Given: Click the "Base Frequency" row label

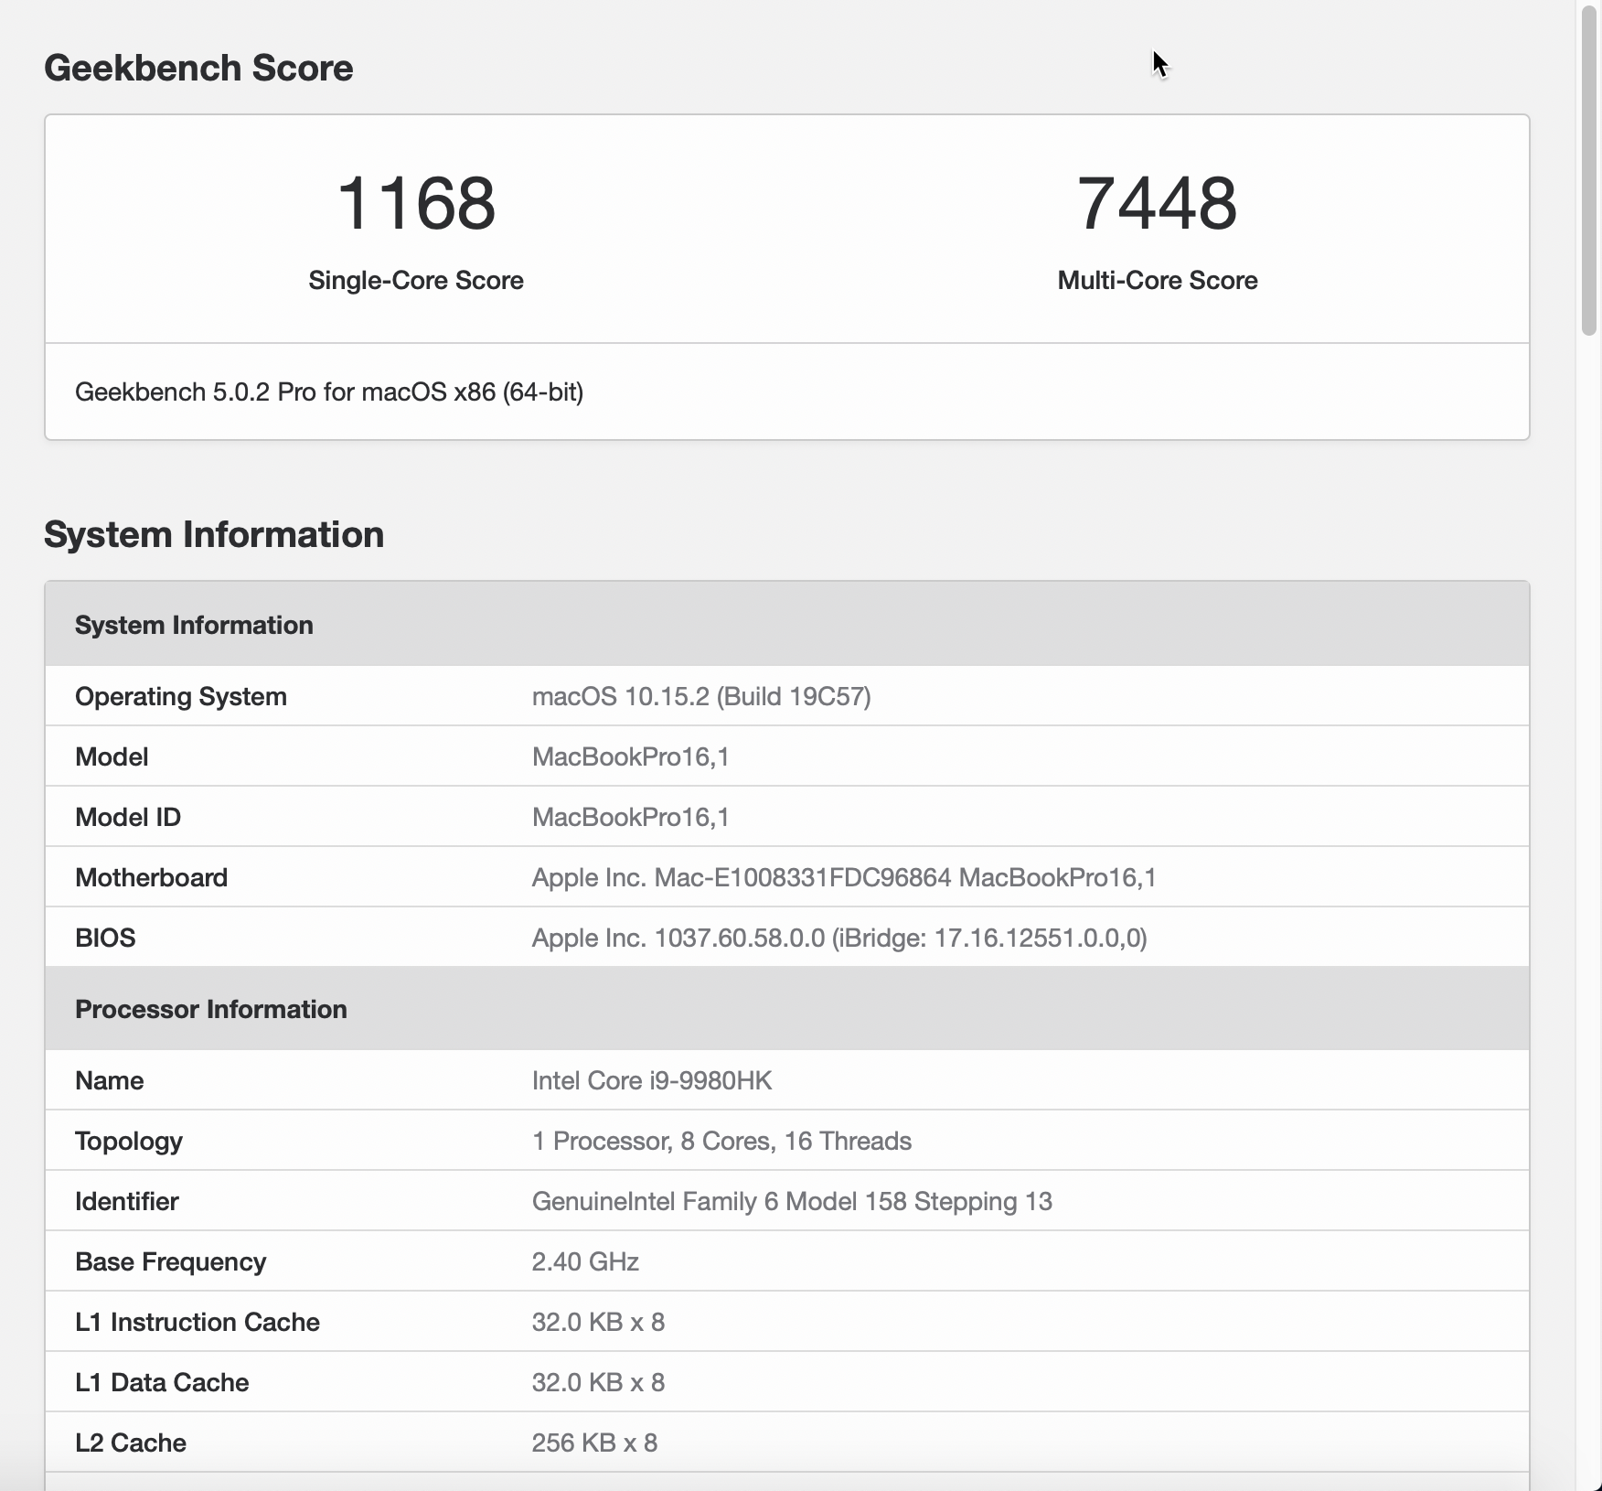Looking at the screenshot, I should point(171,1262).
